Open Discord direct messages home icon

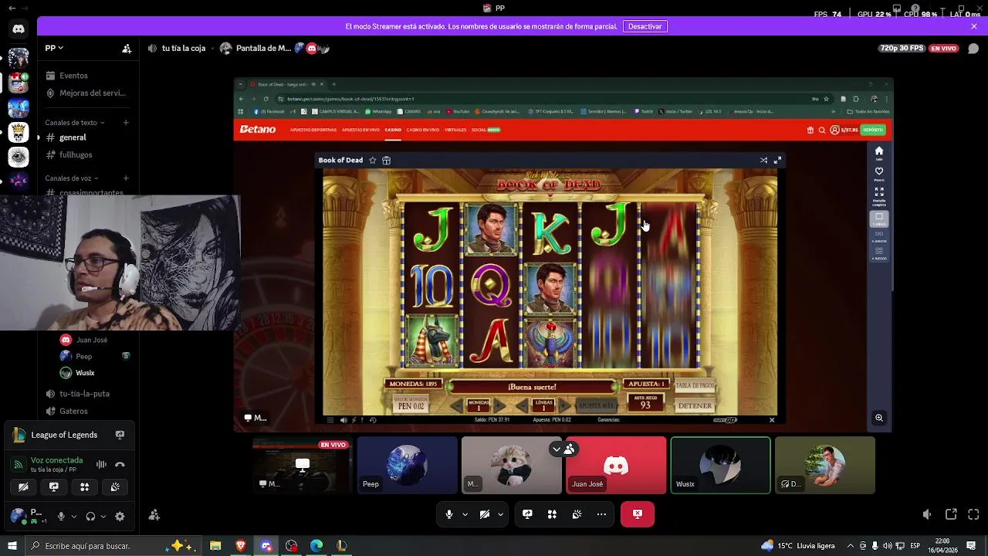[19, 29]
